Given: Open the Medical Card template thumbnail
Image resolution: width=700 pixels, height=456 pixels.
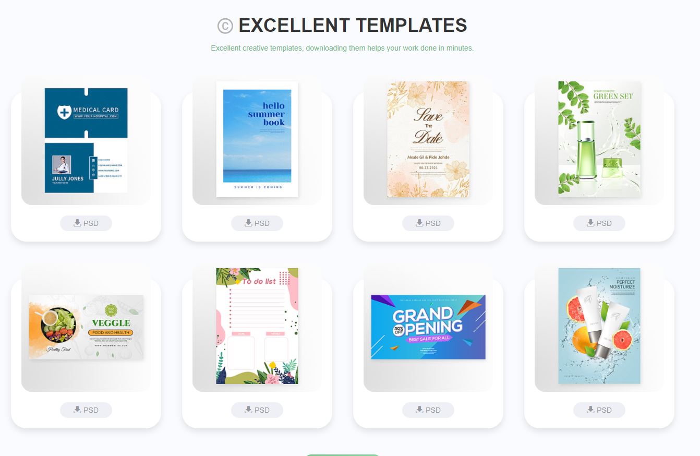Looking at the screenshot, I should 86,140.
